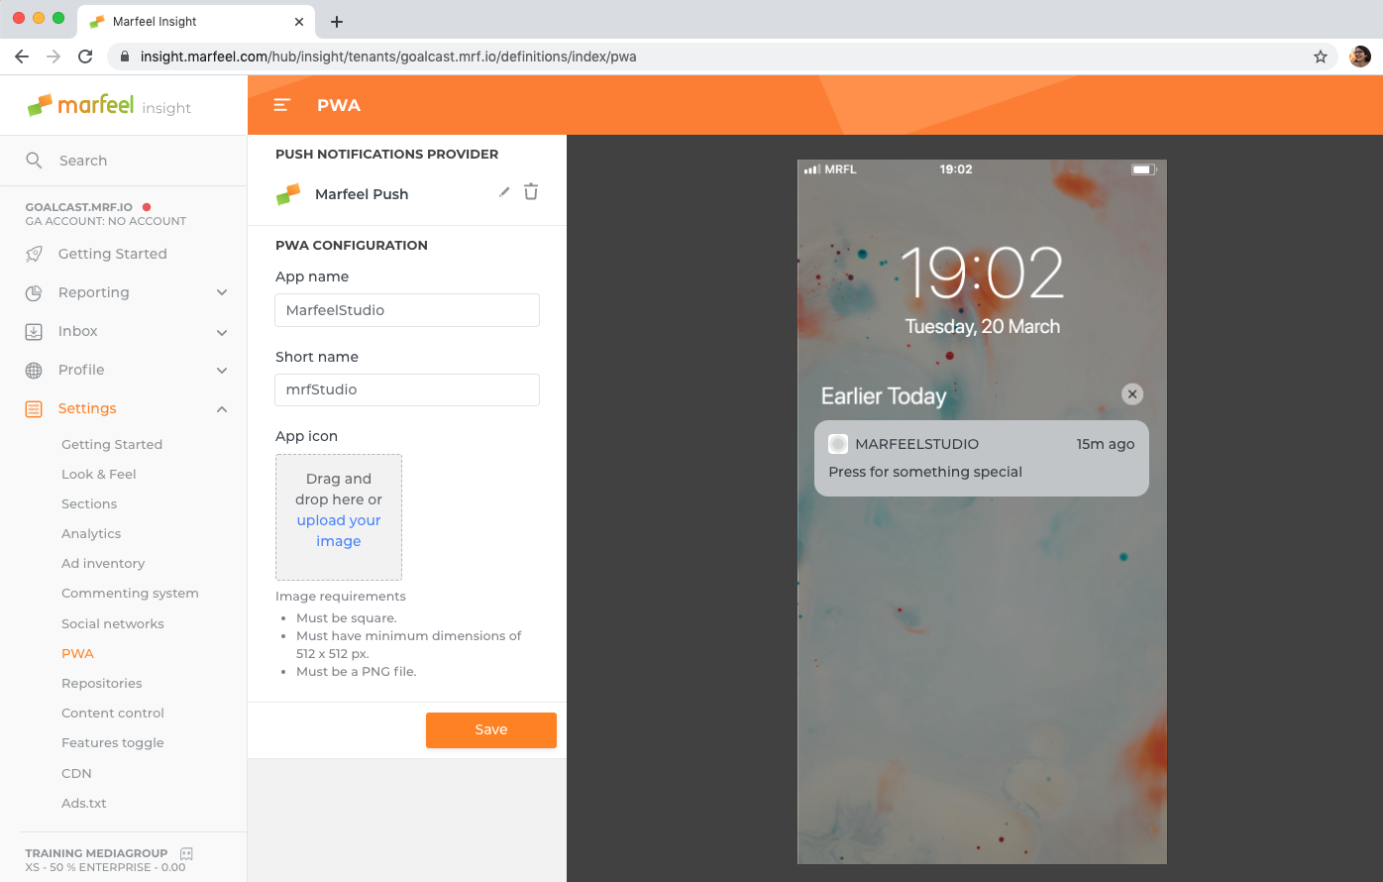
Task: Click the Reporting pie chart icon
Action: coord(34,292)
